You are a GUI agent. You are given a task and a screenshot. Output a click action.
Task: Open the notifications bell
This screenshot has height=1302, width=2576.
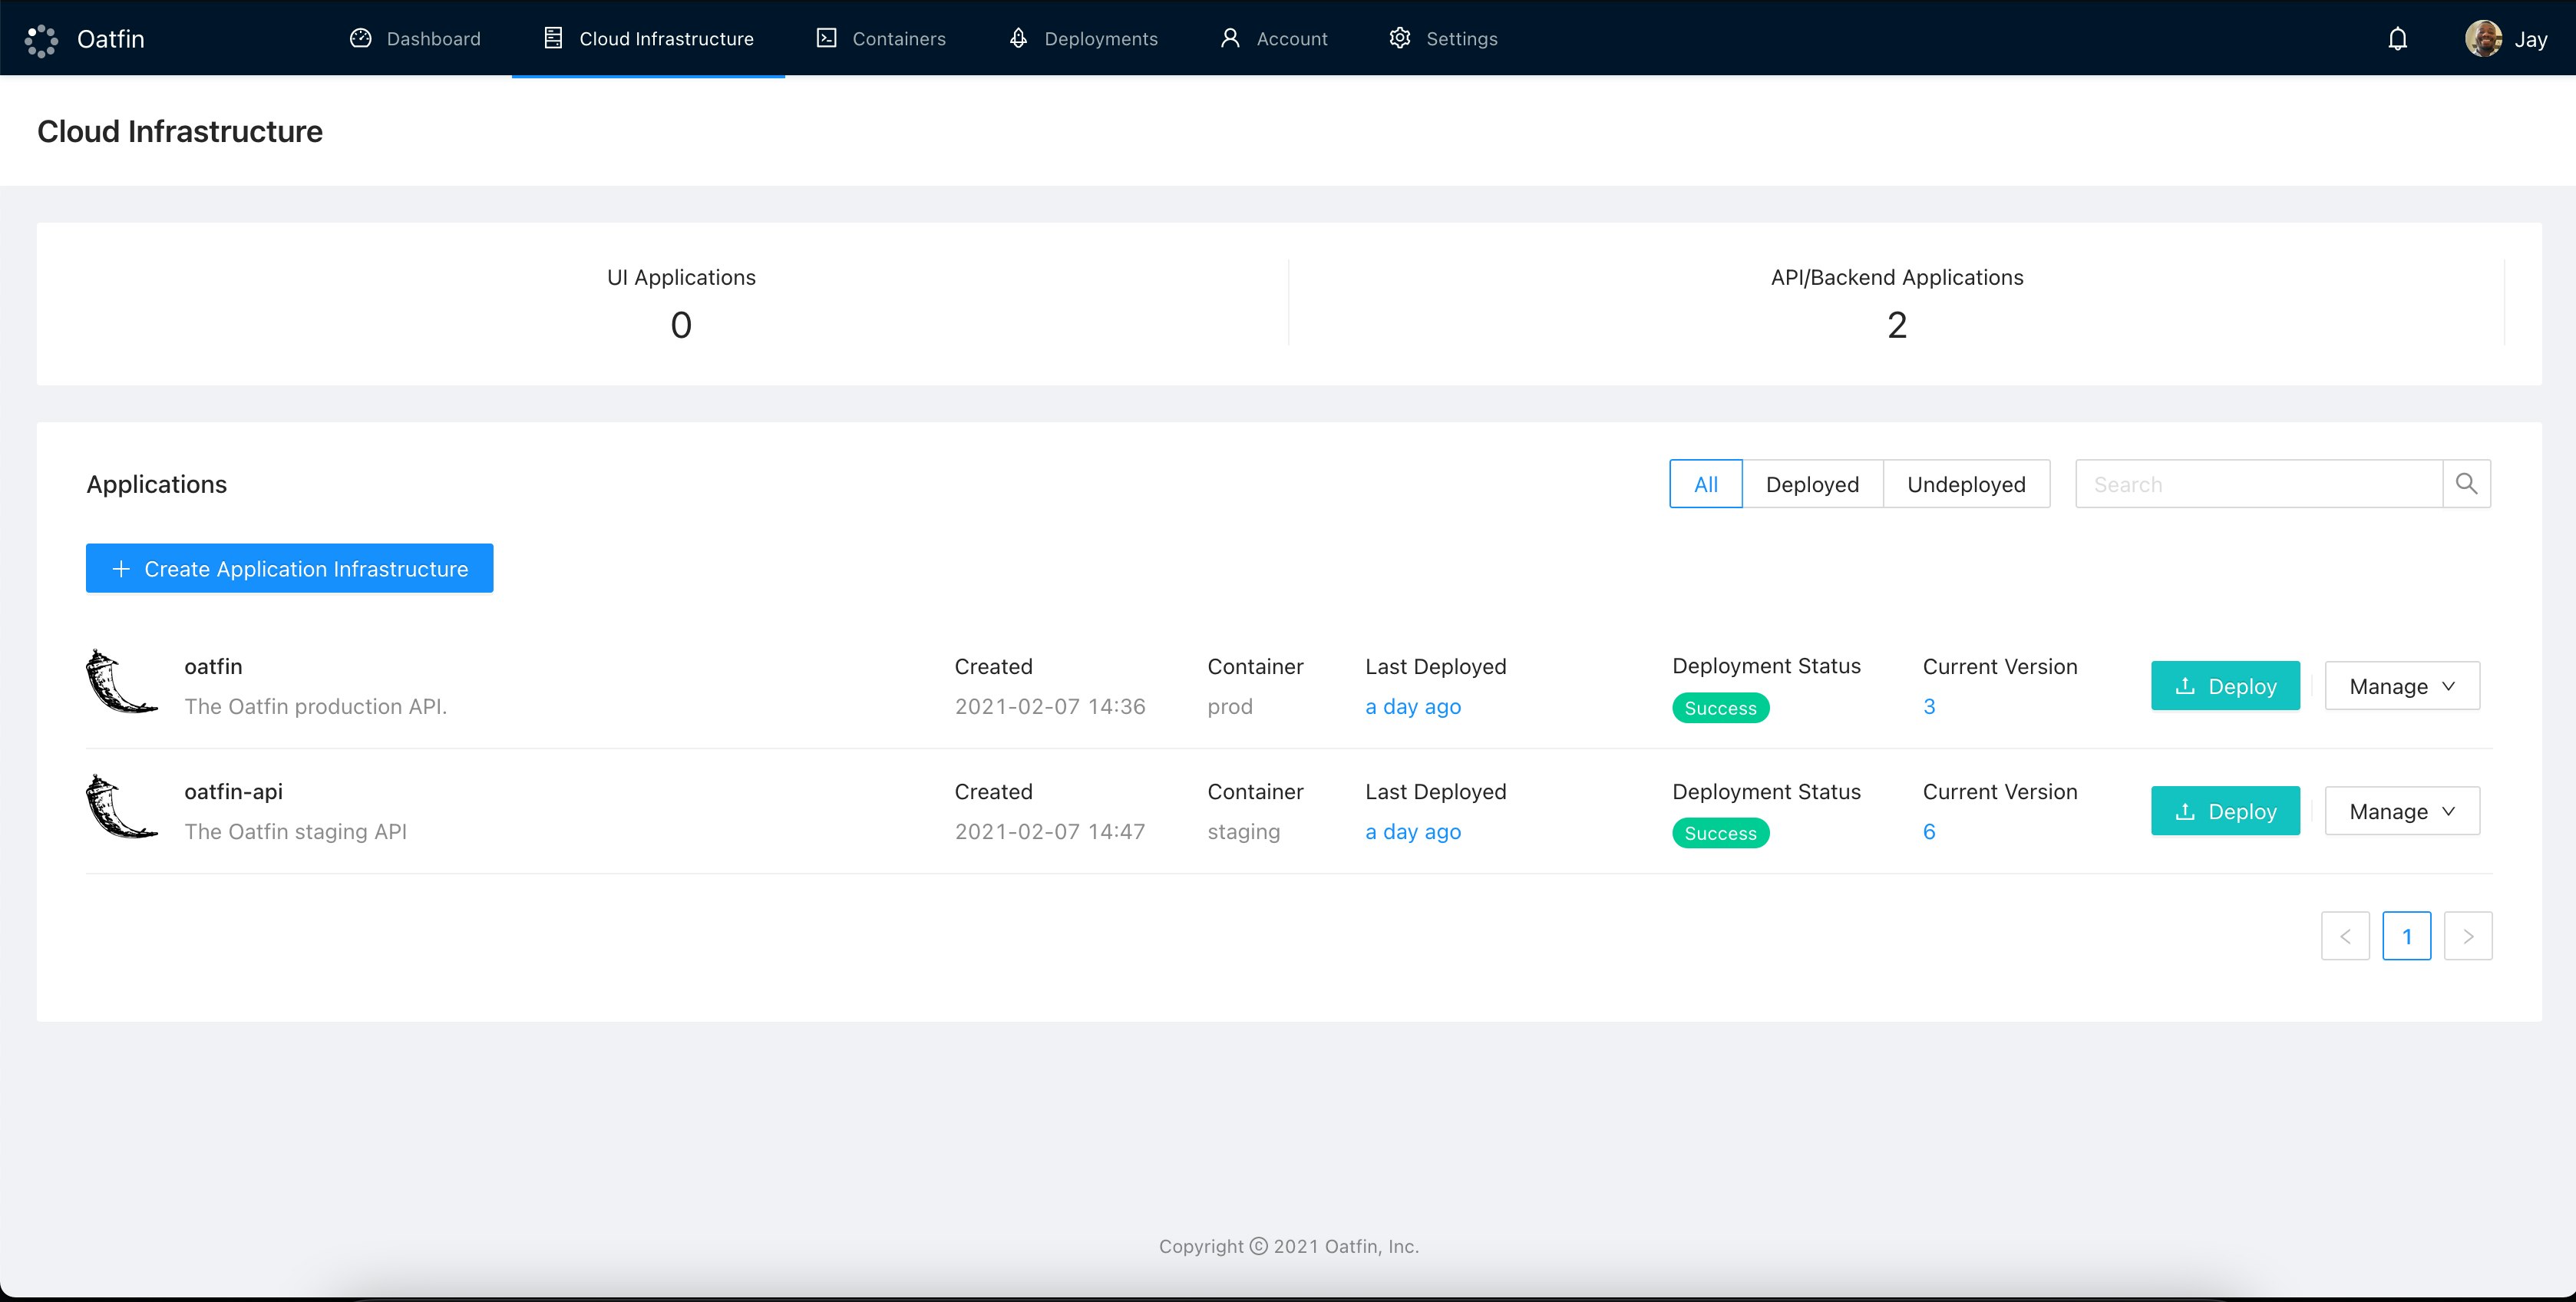pyautogui.click(x=2397, y=39)
